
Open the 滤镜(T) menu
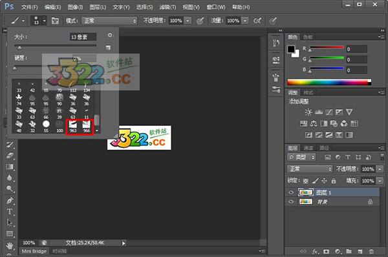click(167, 7)
